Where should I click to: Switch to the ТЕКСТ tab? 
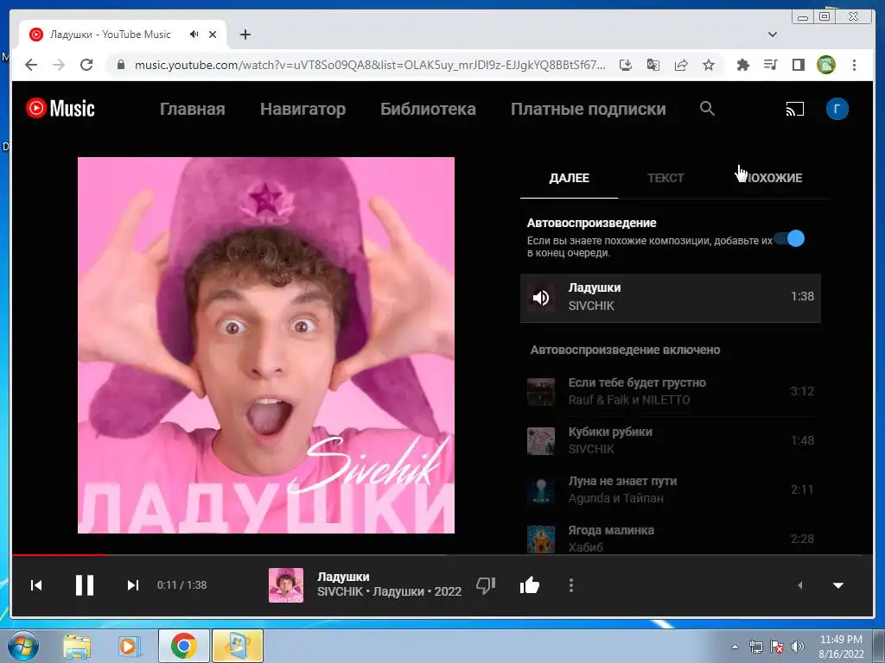[x=665, y=178]
